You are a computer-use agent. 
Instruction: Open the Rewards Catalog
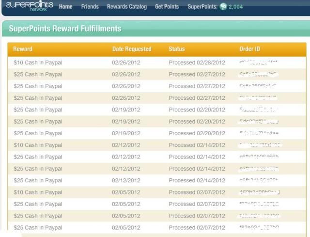(x=127, y=7)
